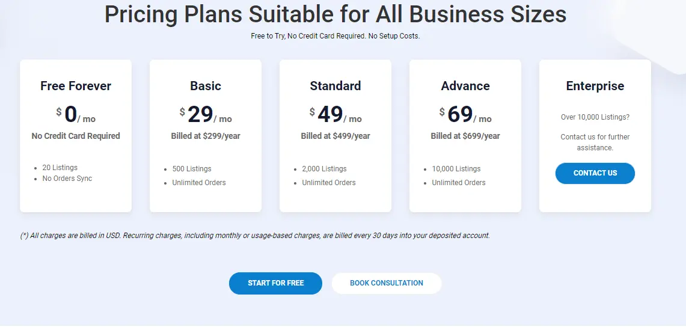This screenshot has width=686, height=327.
Task: Select the Free Forever plan card title
Action: [76, 86]
